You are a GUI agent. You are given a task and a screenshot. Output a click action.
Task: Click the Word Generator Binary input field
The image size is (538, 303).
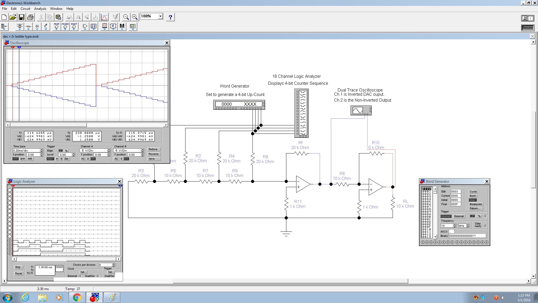467,236
